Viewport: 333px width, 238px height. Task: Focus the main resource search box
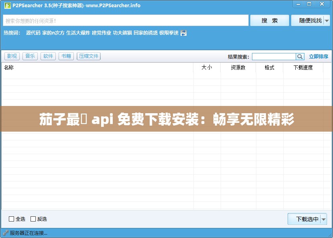click(x=126, y=20)
